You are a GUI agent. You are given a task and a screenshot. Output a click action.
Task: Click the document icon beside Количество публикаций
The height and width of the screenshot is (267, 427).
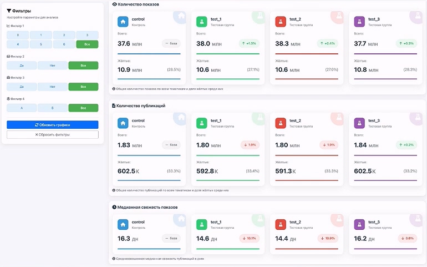(114, 105)
